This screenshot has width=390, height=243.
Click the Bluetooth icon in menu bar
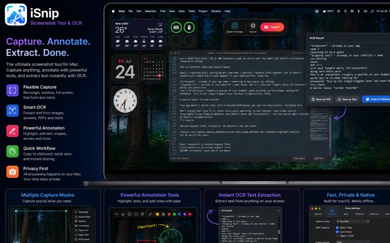coord(358,11)
